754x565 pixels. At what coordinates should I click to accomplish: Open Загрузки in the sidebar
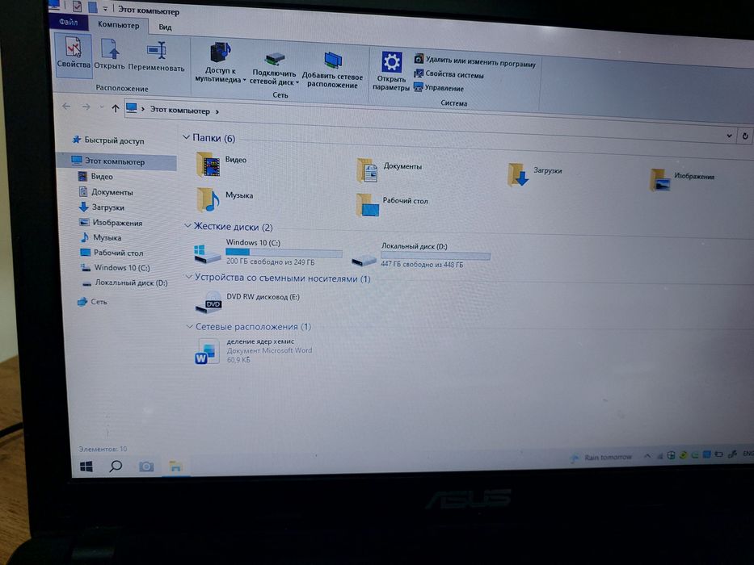pyautogui.click(x=102, y=207)
